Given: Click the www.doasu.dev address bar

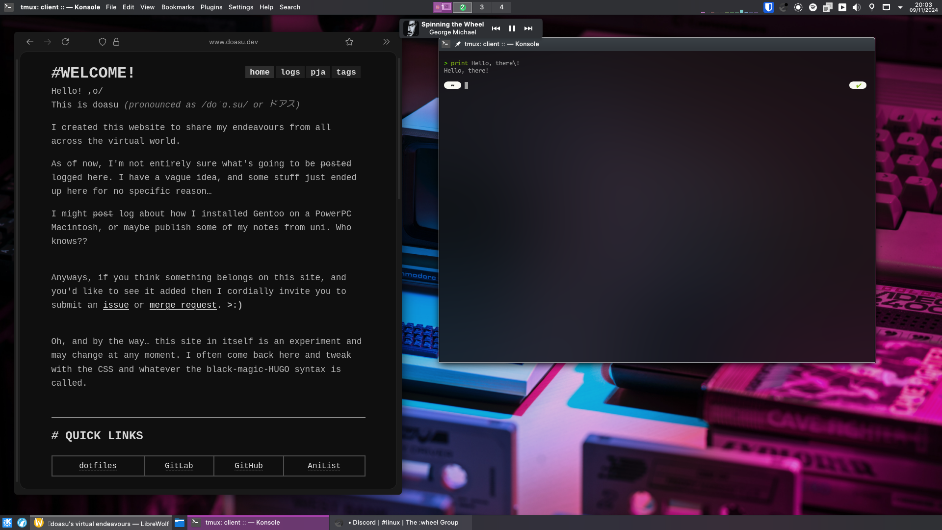Looking at the screenshot, I should [x=234, y=42].
